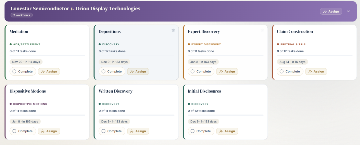Collapse the Lonestar Semiconductor case header chevron
The width and height of the screenshot is (360, 145).
point(348,11)
